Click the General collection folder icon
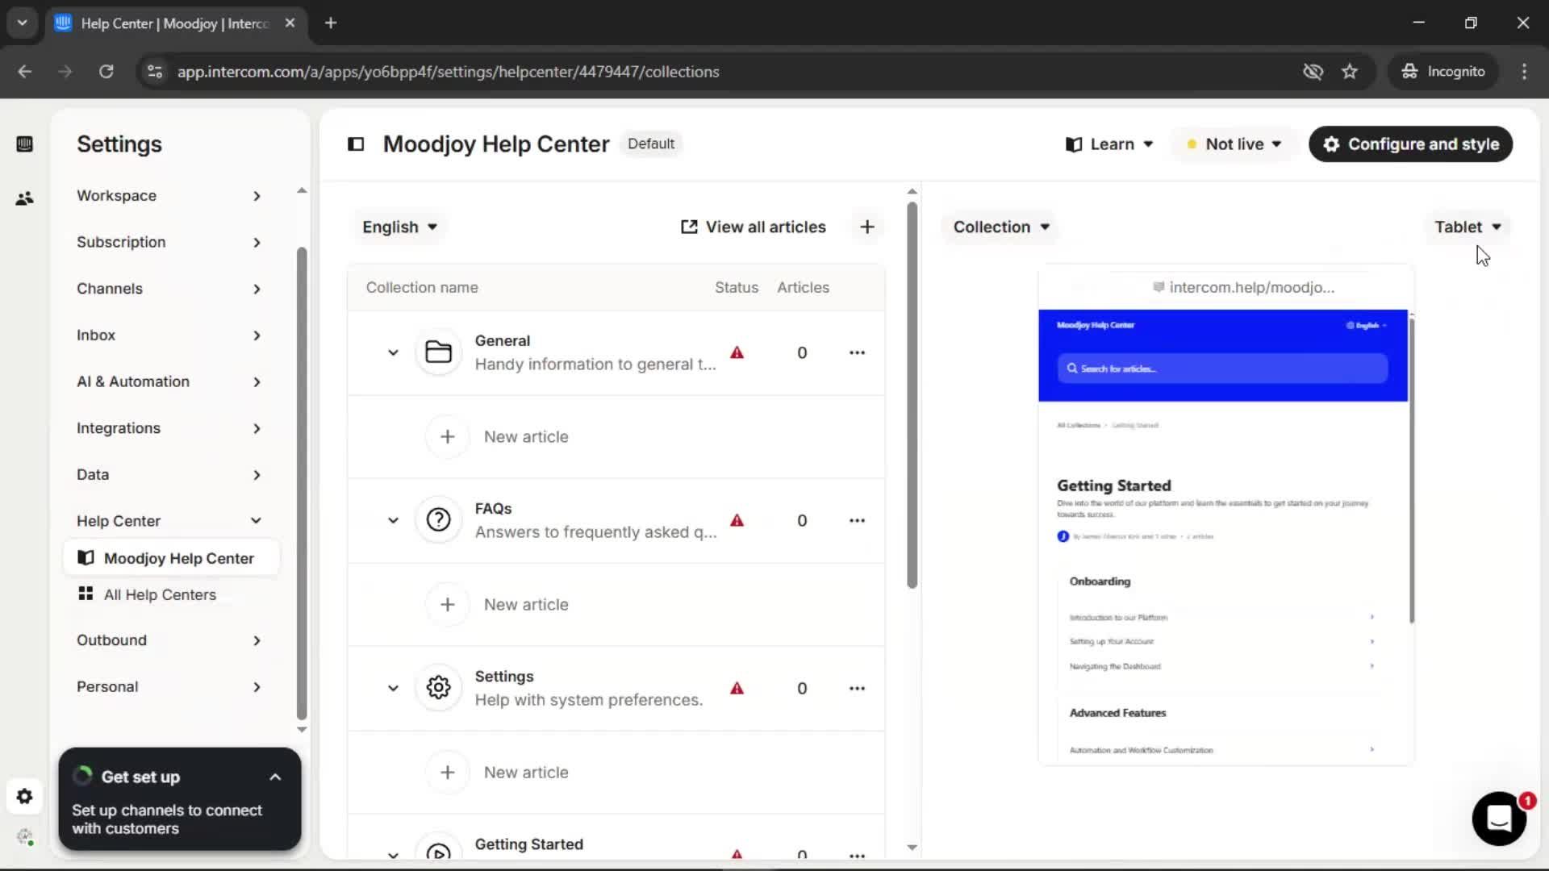Viewport: 1549px width, 871px height. click(438, 352)
